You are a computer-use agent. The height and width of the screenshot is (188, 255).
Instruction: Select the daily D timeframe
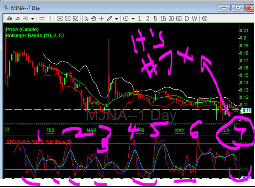pos(187,19)
